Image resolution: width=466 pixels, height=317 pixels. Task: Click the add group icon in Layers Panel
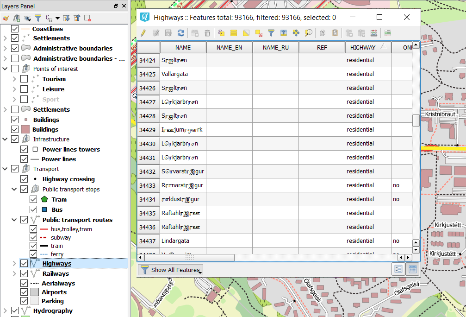[x=17, y=18]
